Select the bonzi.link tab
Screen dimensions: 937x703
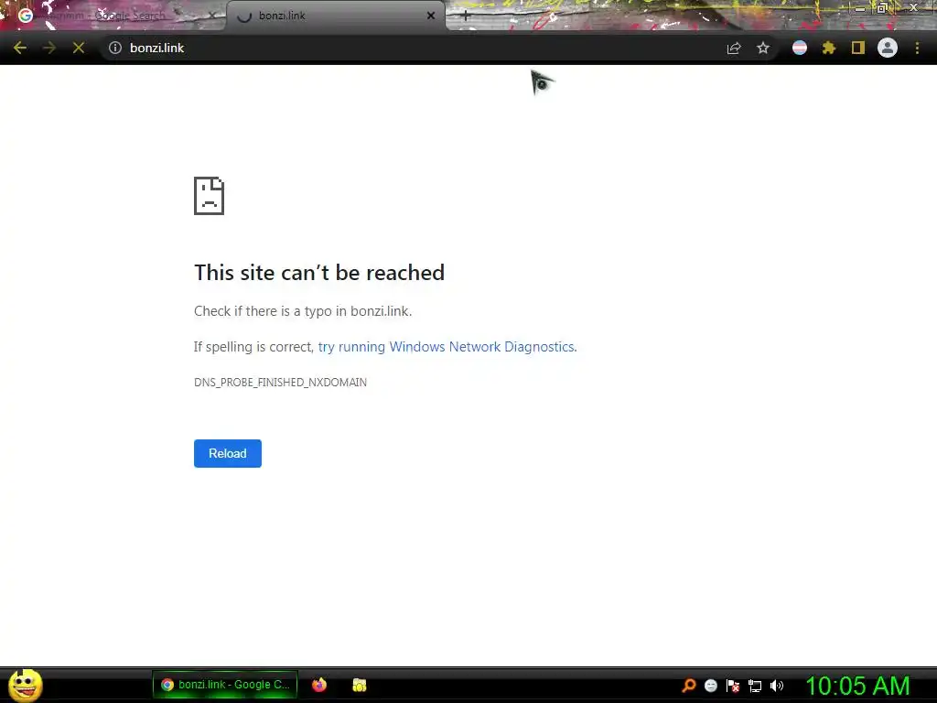point(335,16)
